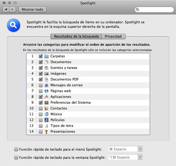Go forward with the right arrow button
The height and width of the screenshot is (166, 176).
point(13,9)
